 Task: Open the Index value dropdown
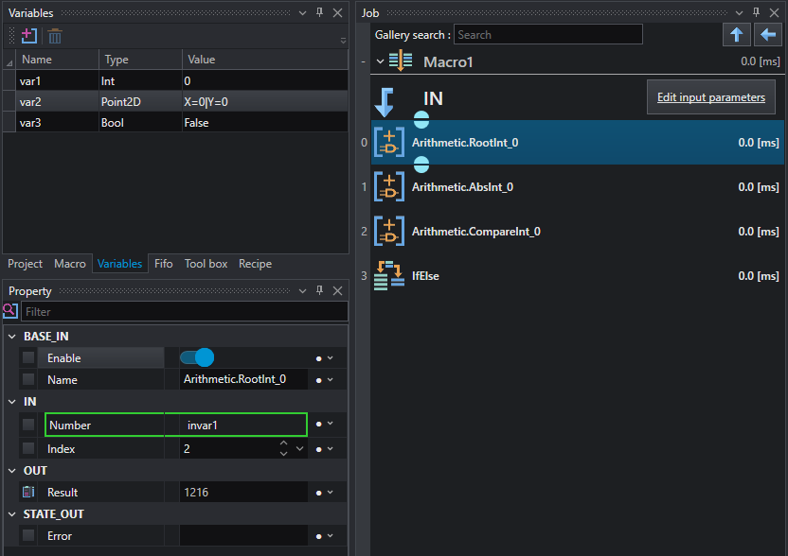pos(300,448)
